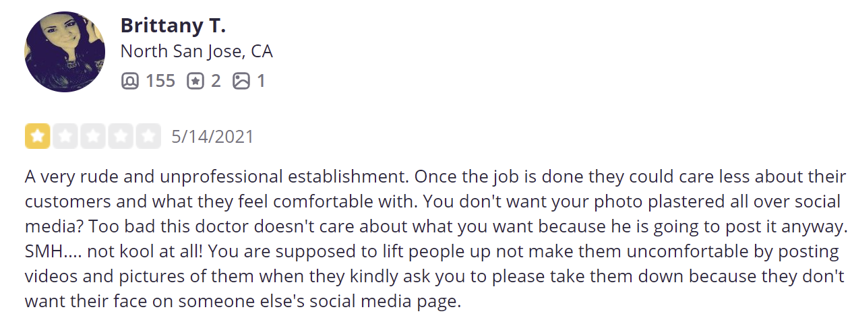Click the third empty rating star
852x322 pixels.
92,136
